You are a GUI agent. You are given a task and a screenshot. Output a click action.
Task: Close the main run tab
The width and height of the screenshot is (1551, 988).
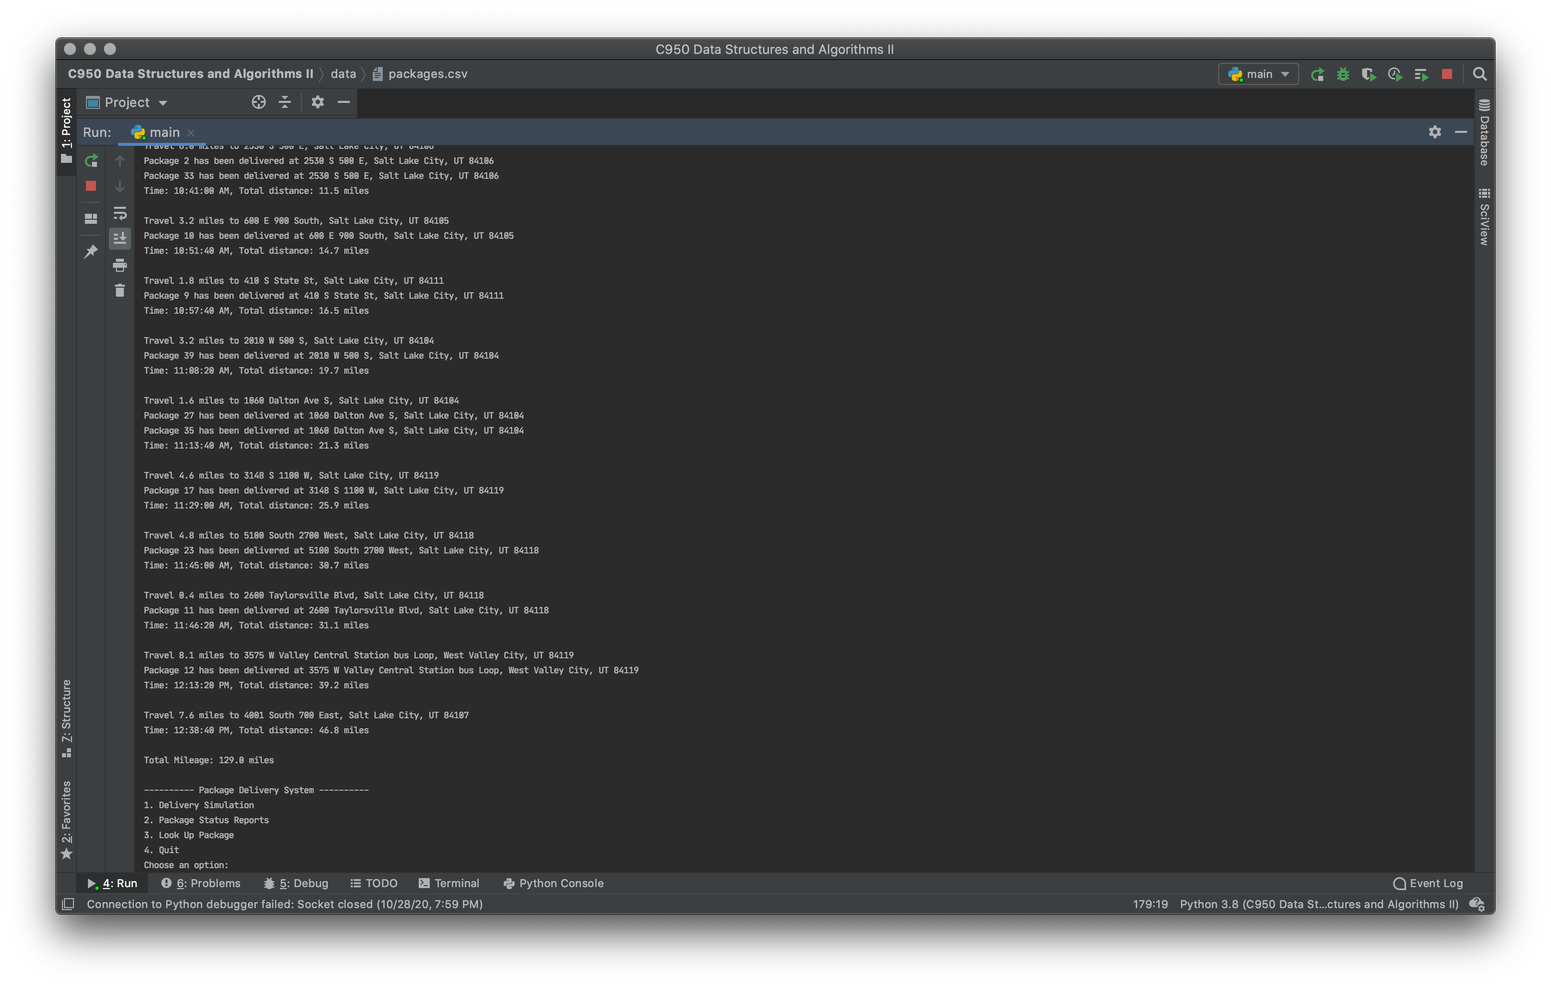click(x=191, y=133)
